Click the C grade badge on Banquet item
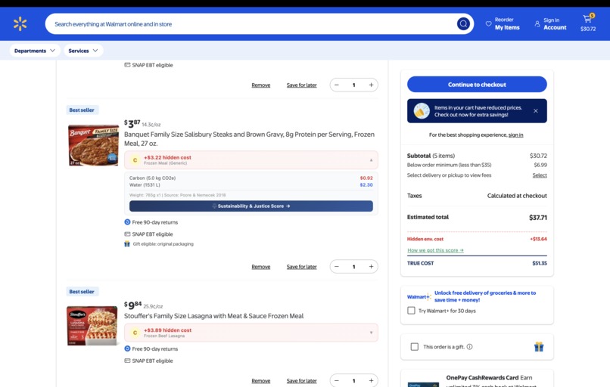The width and height of the screenshot is (610, 387). (135, 160)
